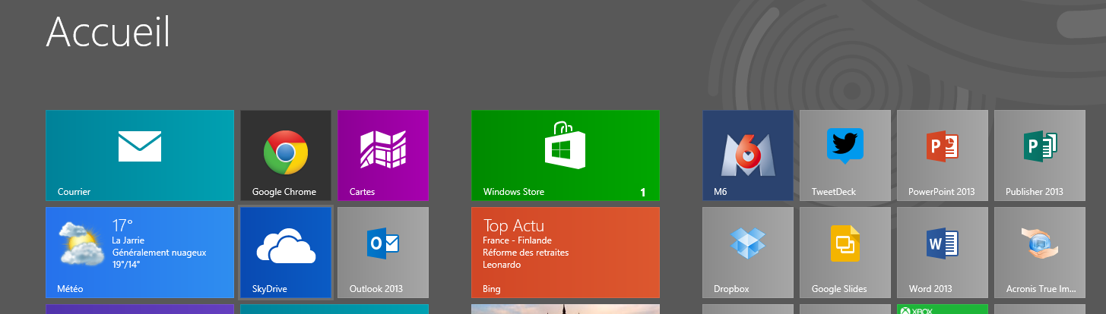
Task: Launch Publisher 2013
Action: tap(1040, 155)
